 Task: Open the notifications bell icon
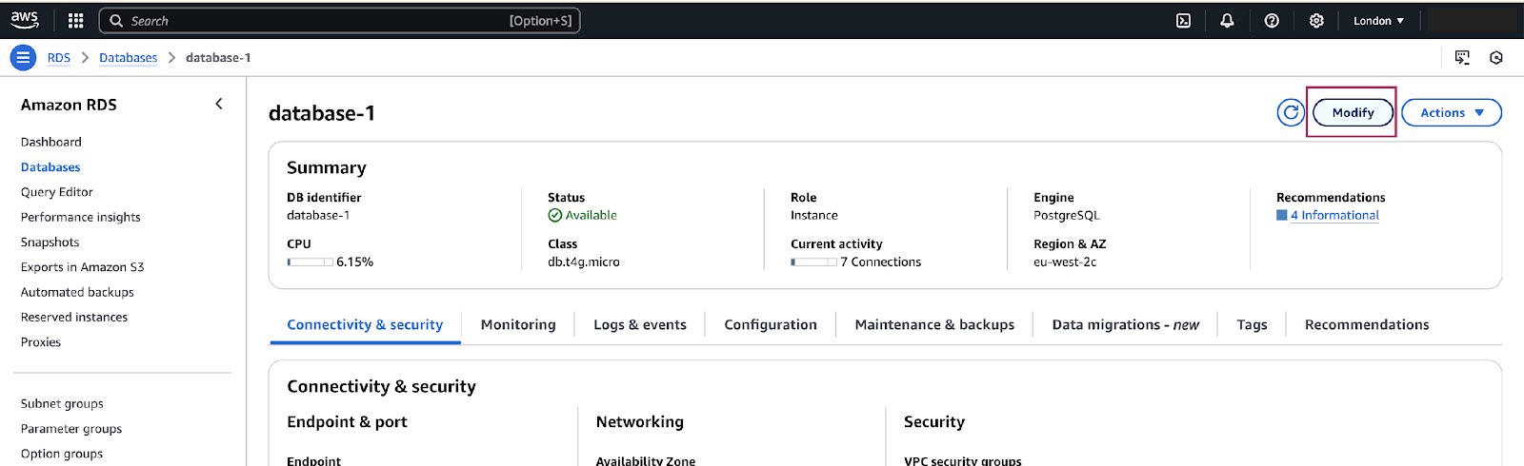[1227, 20]
